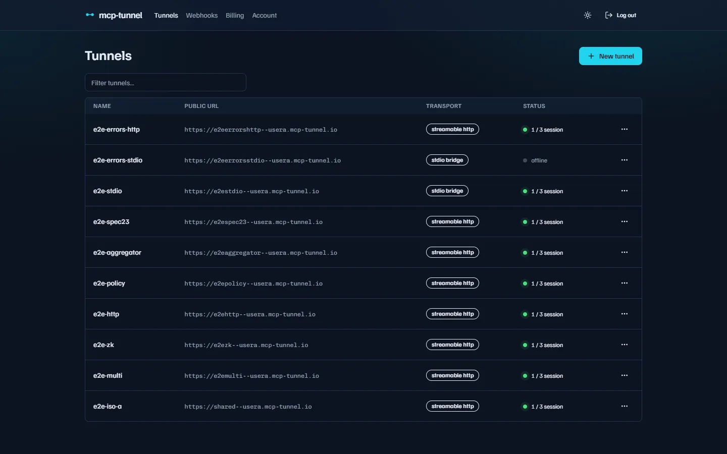
Task: Click the New tunnel button
Action: (x=610, y=56)
